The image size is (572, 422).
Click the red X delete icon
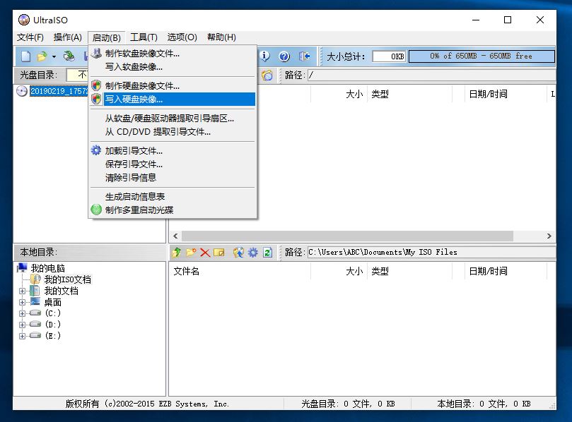(205, 253)
